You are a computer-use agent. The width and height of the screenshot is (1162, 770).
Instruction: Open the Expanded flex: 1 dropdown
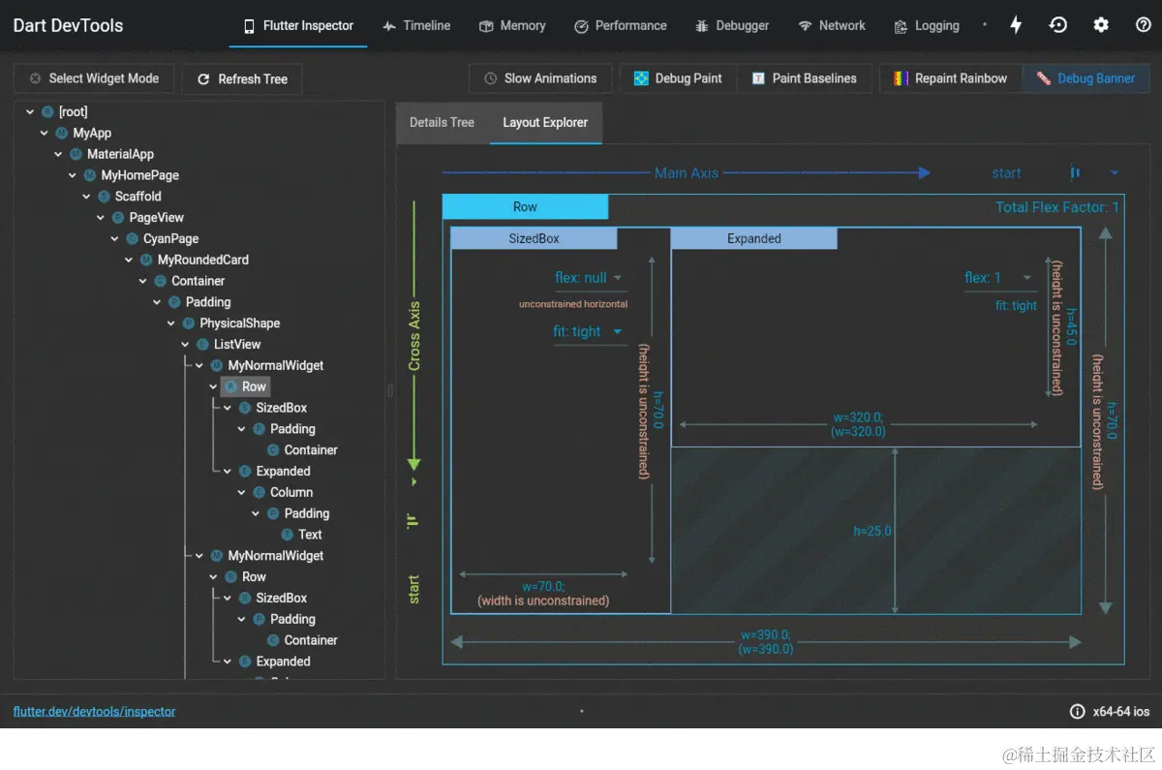click(1000, 278)
